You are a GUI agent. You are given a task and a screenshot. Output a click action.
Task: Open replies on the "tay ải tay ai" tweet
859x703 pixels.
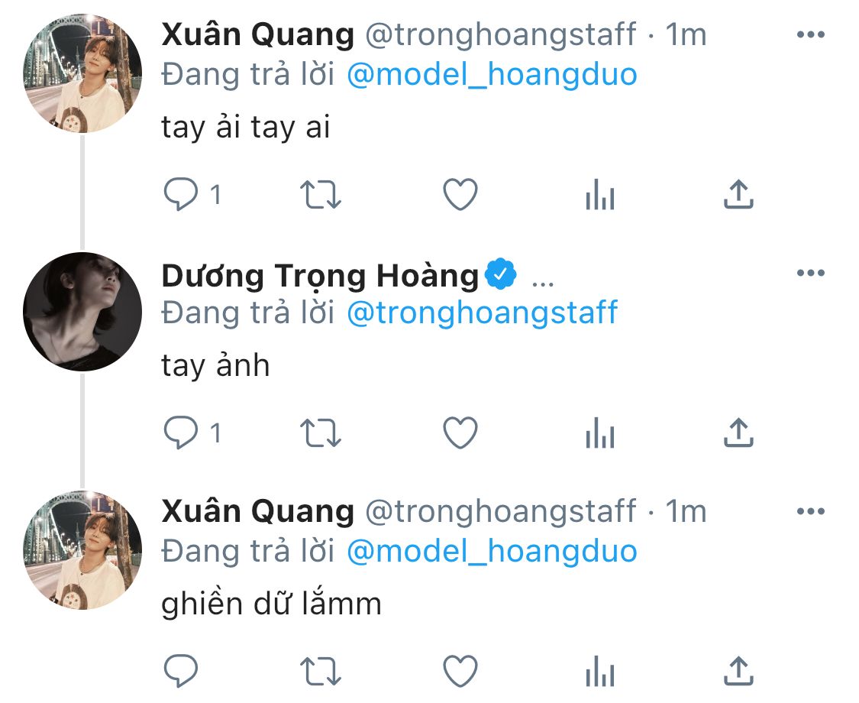coord(181,195)
